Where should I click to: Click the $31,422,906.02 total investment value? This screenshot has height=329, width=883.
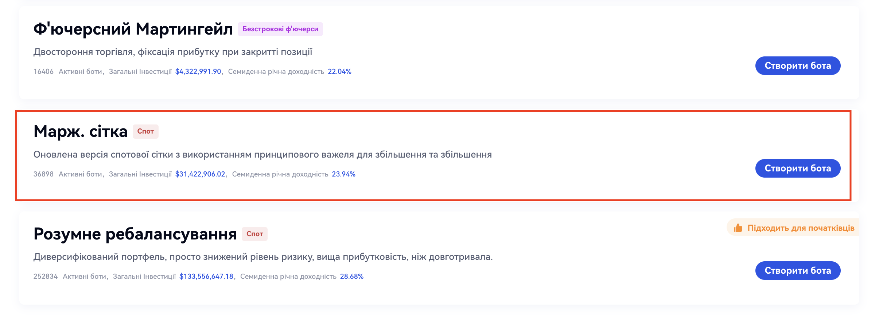[200, 174]
